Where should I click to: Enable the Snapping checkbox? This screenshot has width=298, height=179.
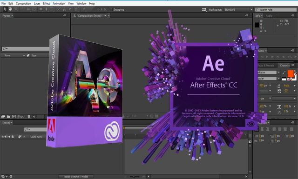pos(111,9)
